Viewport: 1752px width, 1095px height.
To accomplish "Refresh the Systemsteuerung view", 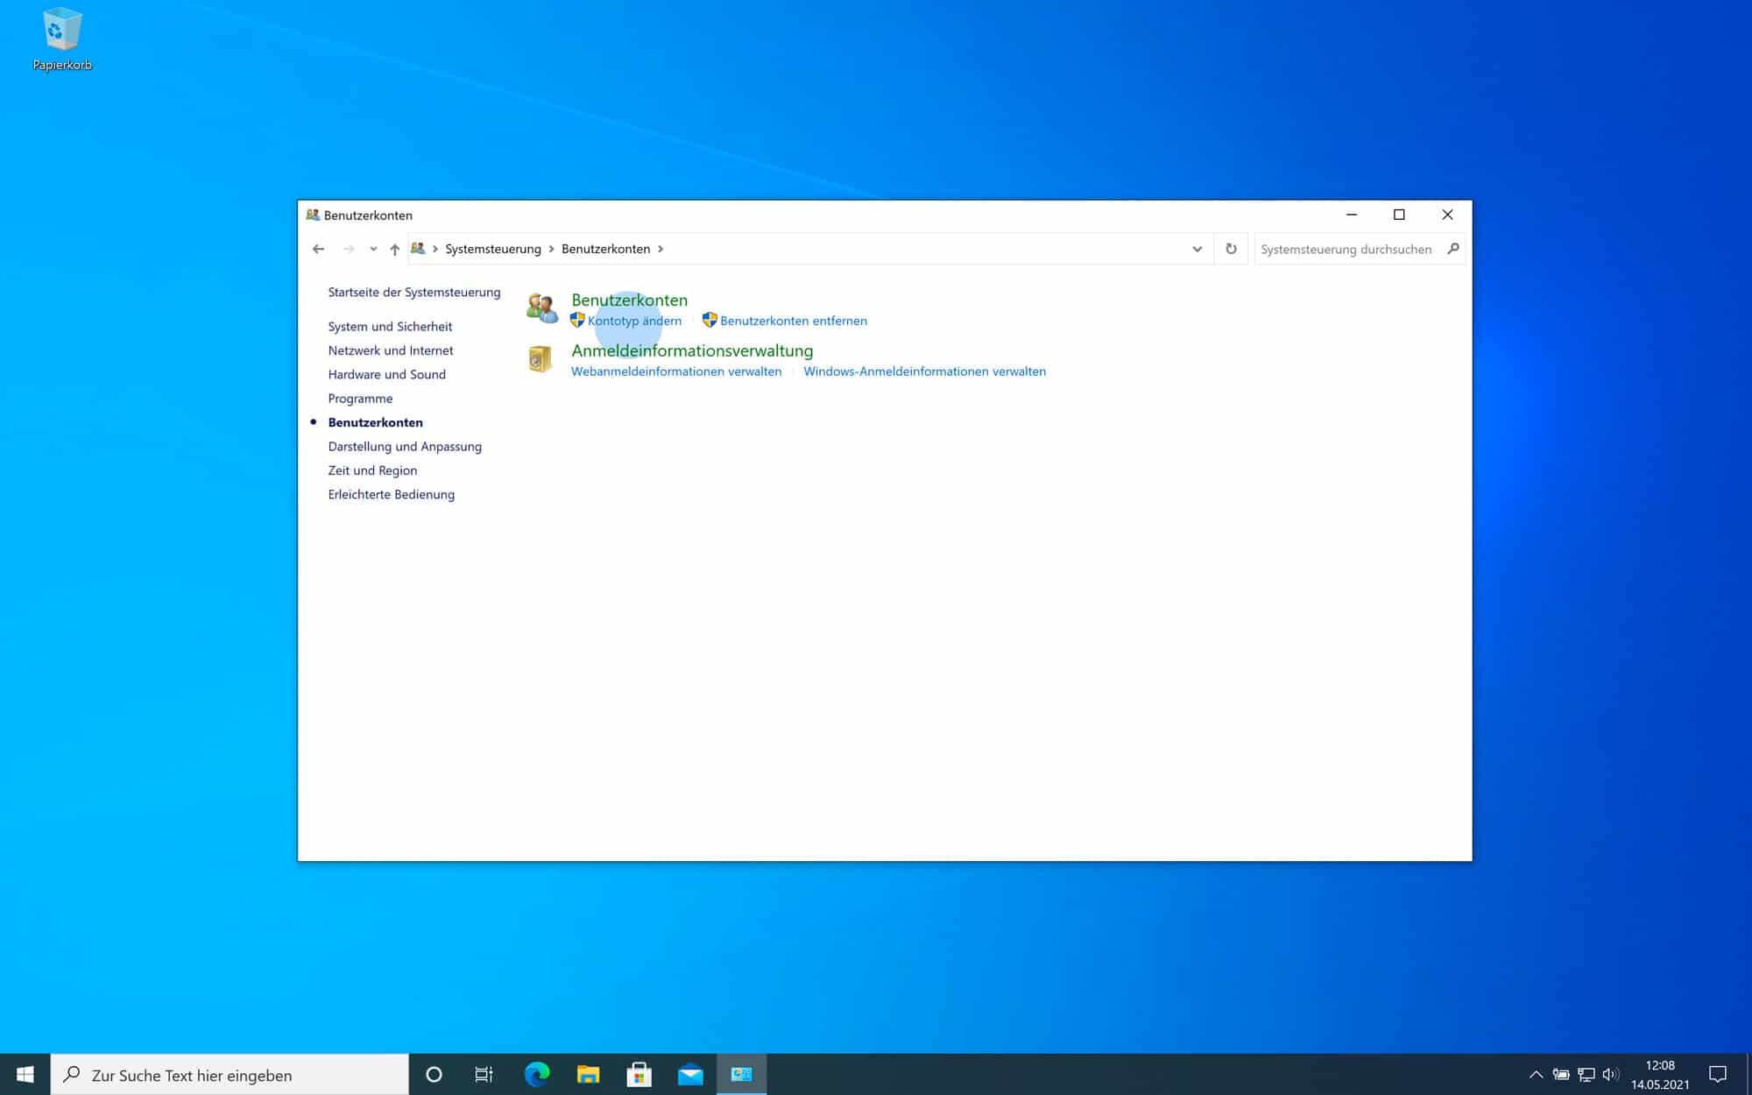I will [1231, 249].
